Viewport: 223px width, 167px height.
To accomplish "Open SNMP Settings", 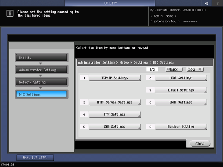I will (181, 102).
